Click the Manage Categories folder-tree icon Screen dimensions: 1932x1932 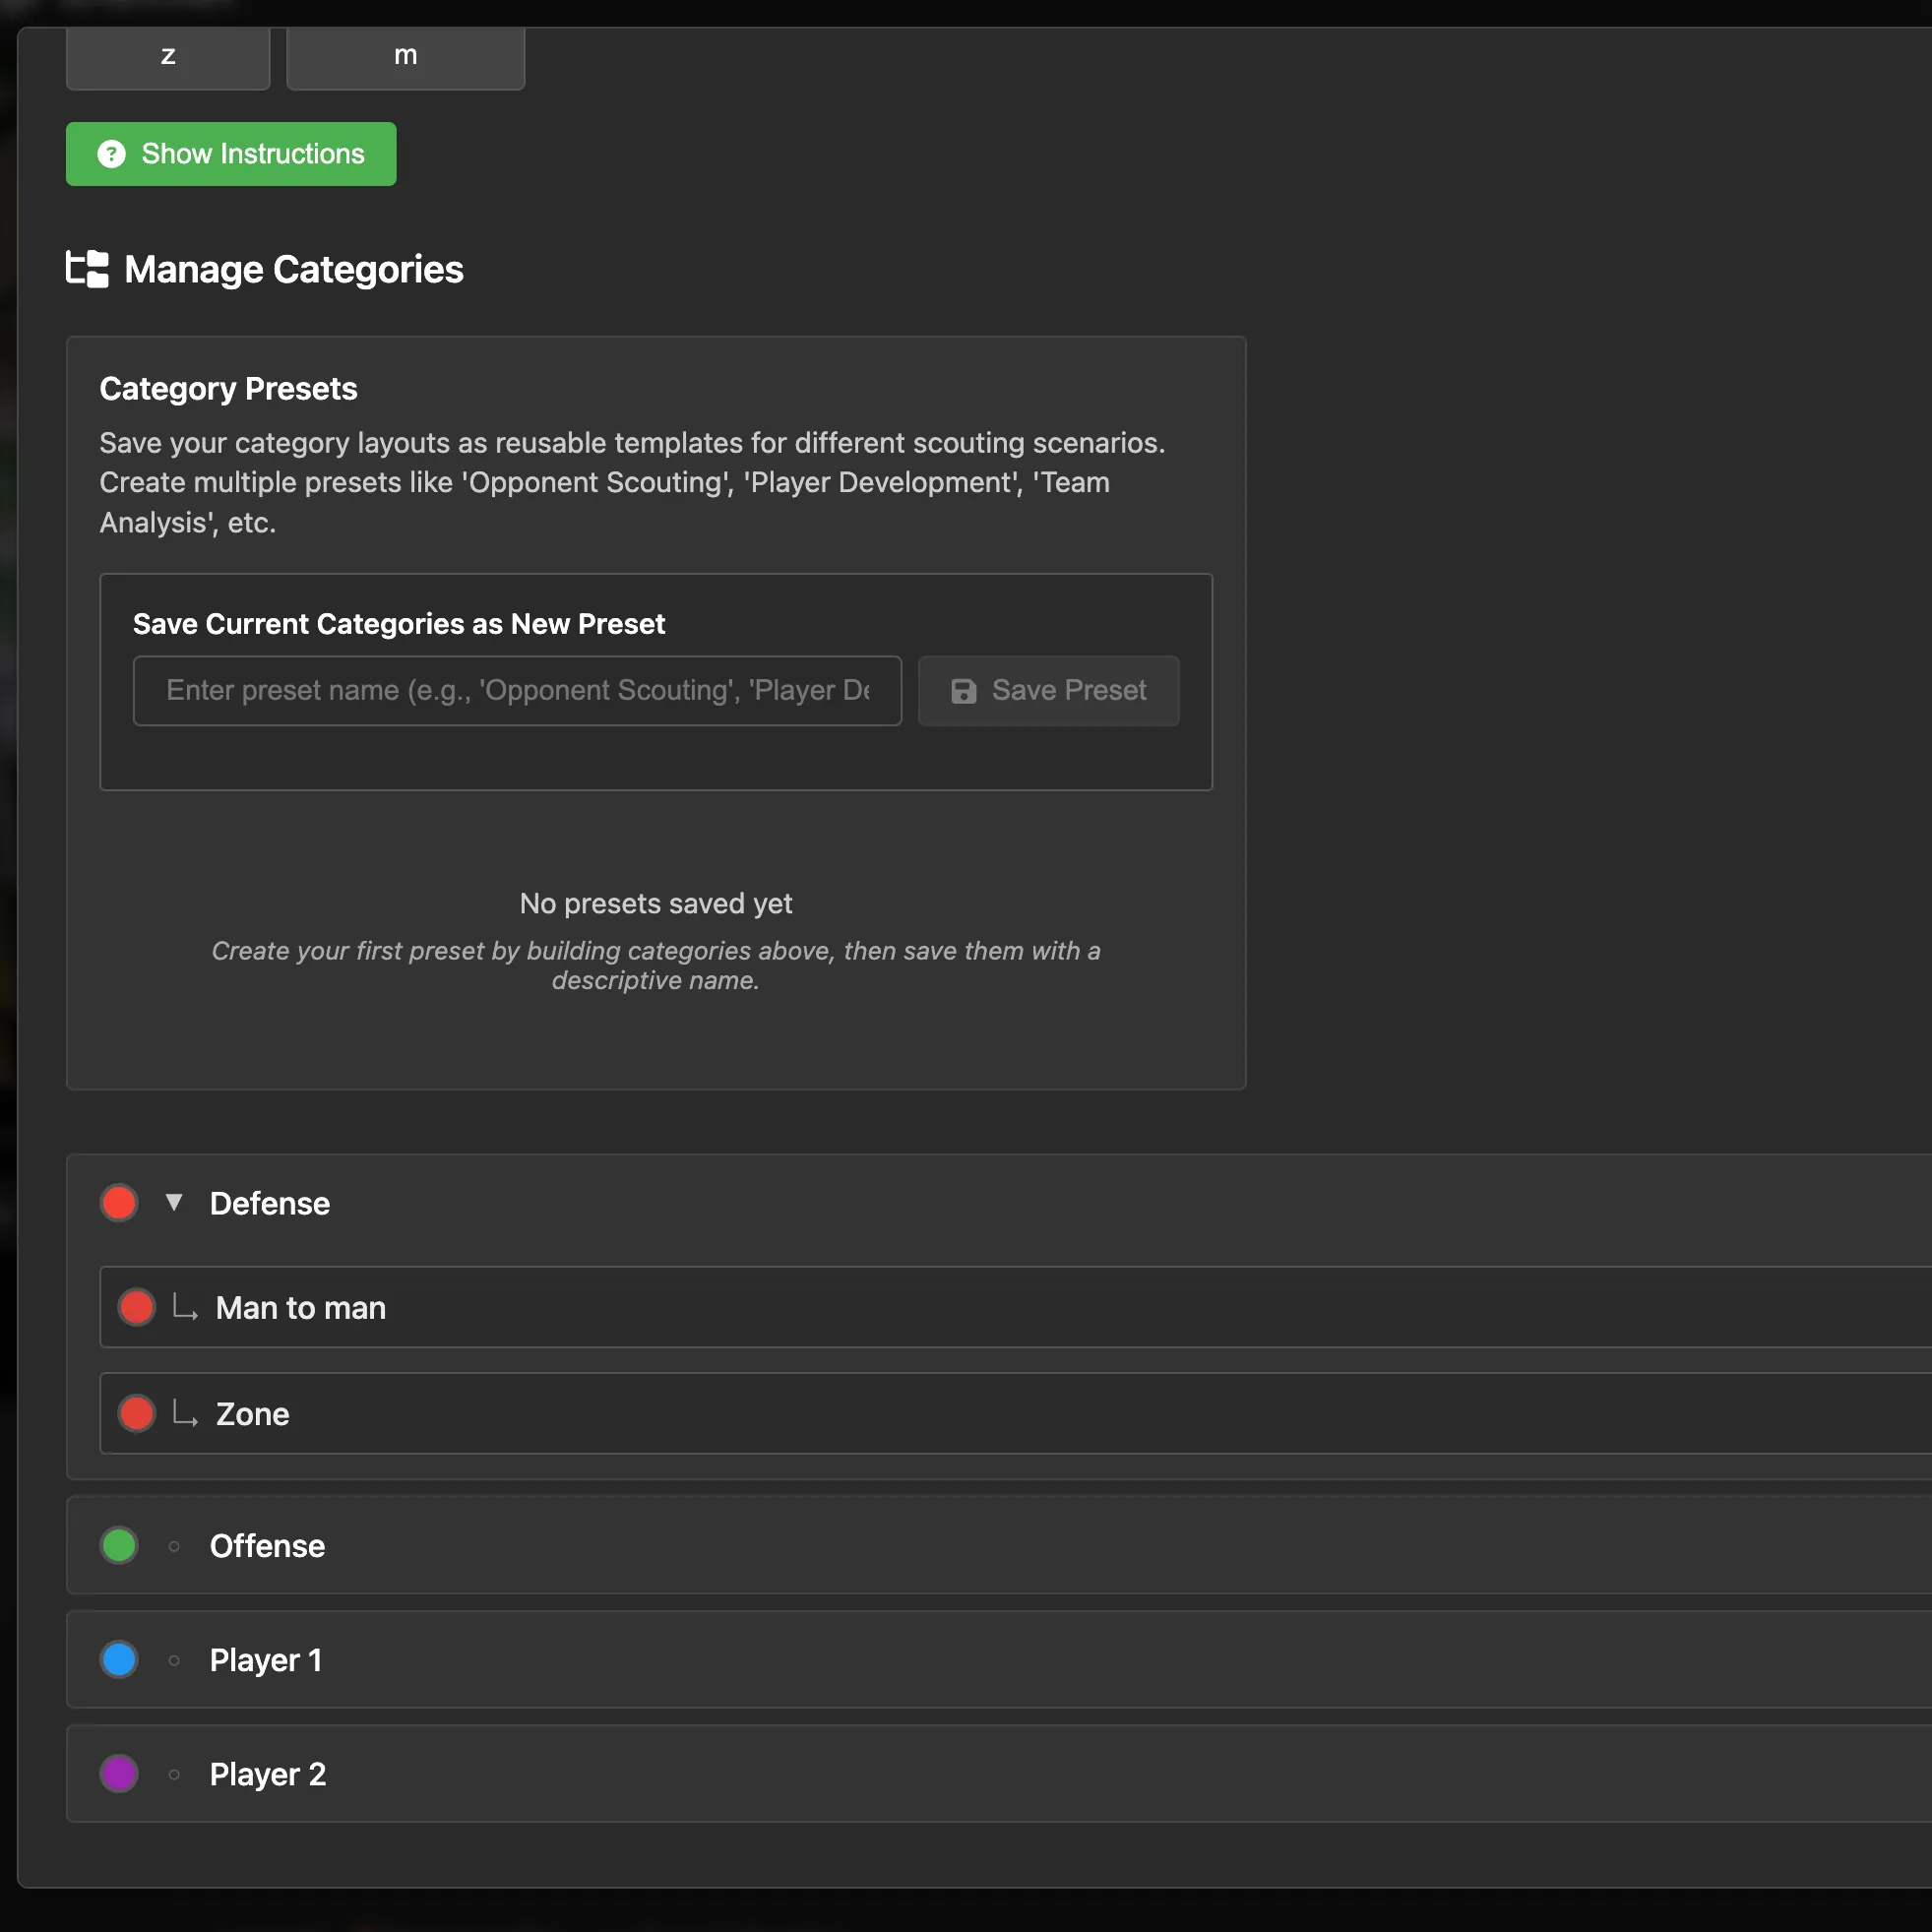point(87,269)
